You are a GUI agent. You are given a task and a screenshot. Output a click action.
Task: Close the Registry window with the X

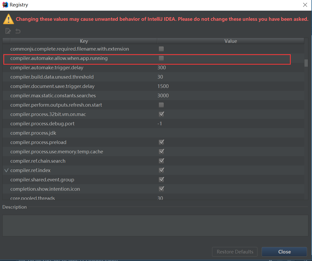[305, 5]
